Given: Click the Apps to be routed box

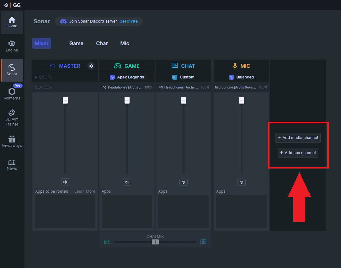Looking at the screenshot, I should coord(65,212).
